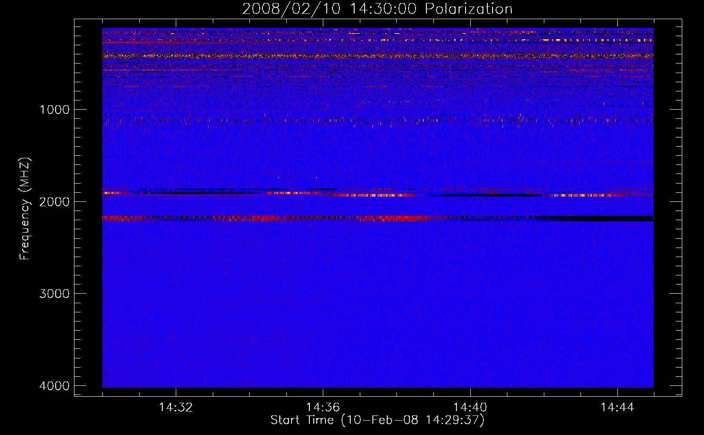Click the 14:32 time tick label
Viewport: 704px width, 435px height.
click(176, 408)
